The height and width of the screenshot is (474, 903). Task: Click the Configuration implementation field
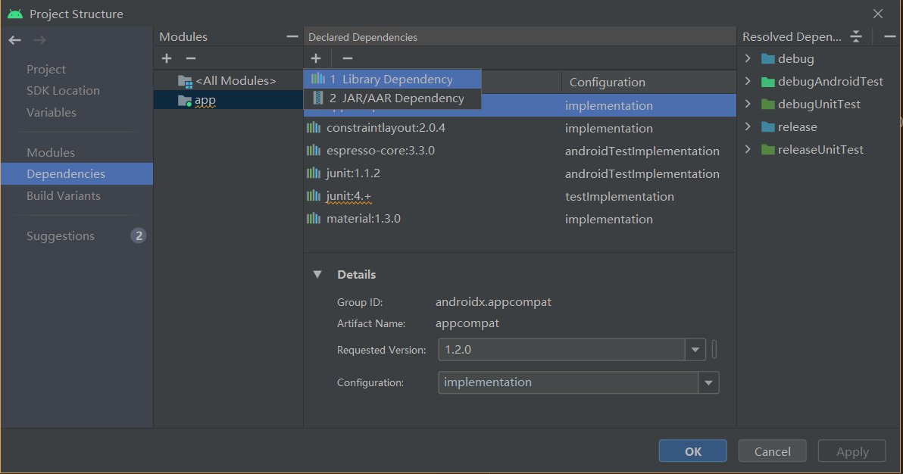tap(568, 382)
